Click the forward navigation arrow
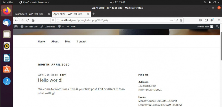 pos(22,20)
